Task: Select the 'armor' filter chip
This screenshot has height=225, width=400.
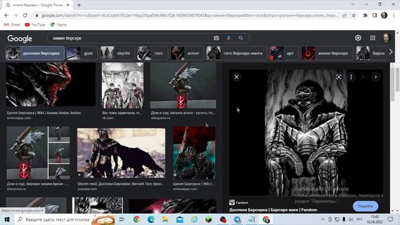Action: [187, 53]
